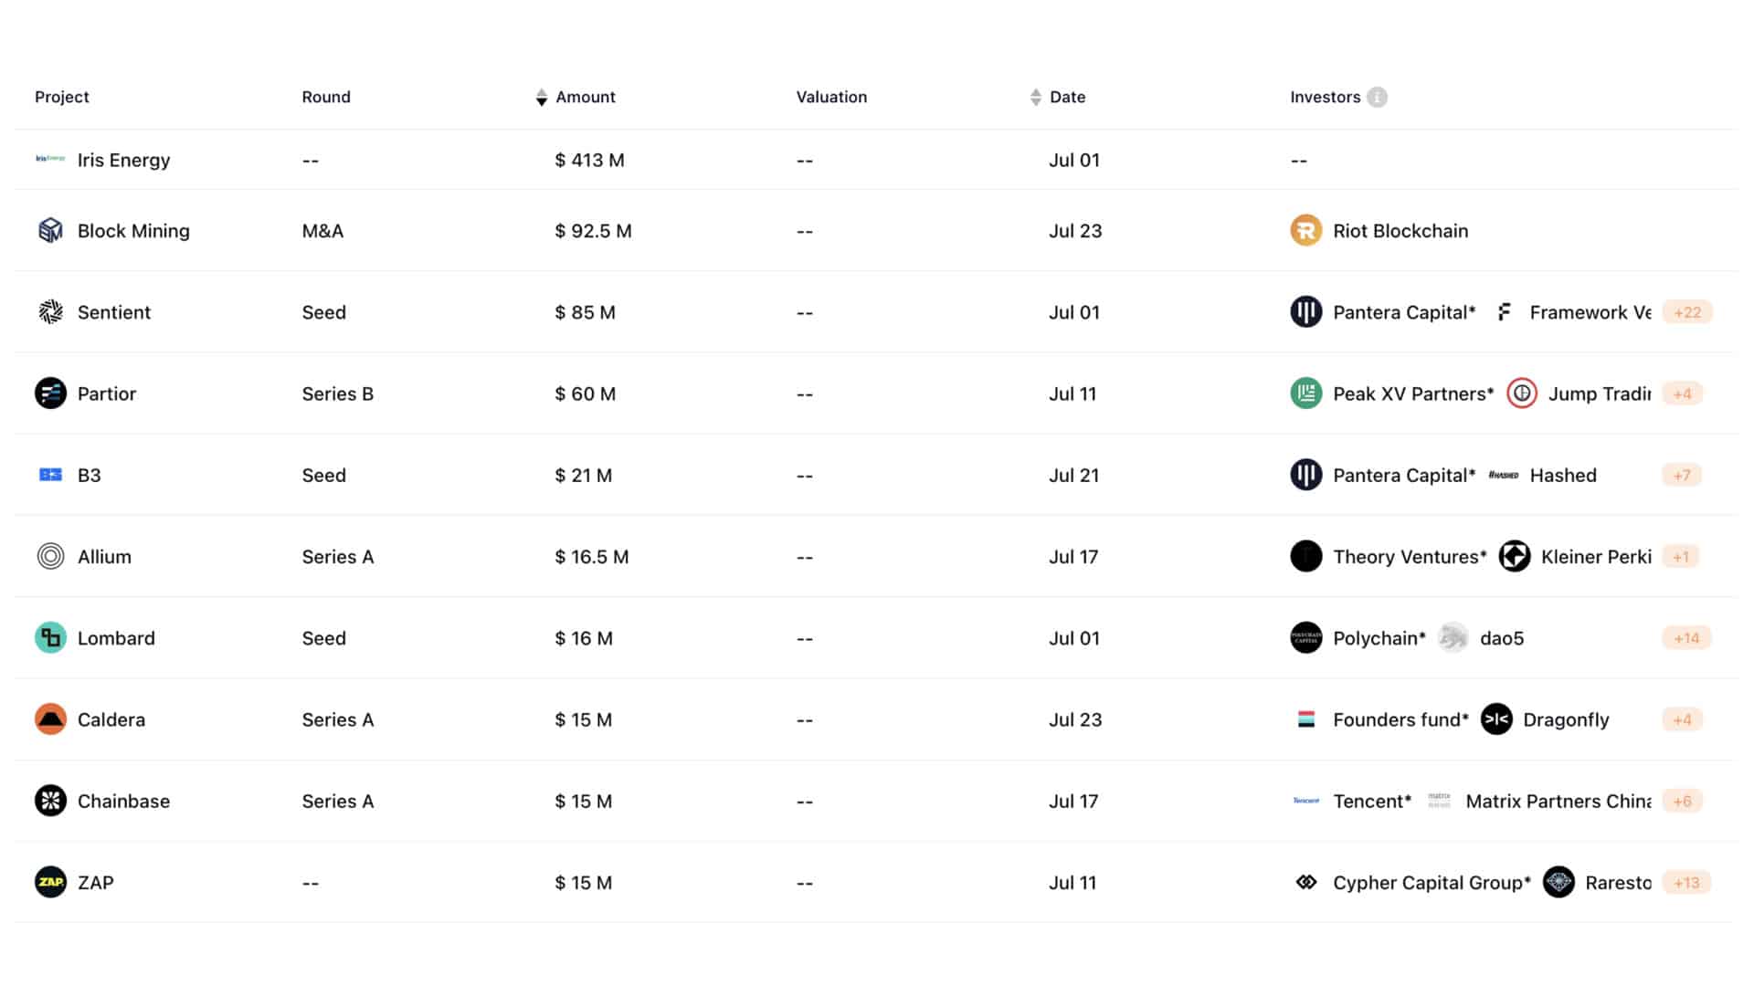Open the Partior project name

tap(107, 393)
